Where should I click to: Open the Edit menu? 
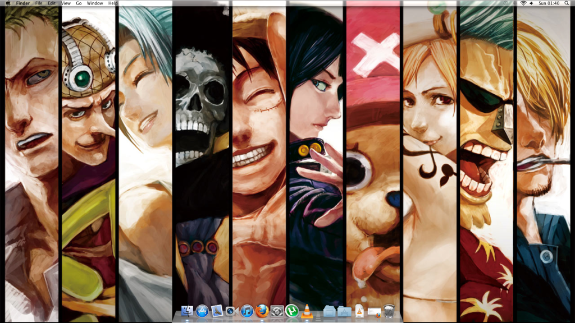coord(52,3)
